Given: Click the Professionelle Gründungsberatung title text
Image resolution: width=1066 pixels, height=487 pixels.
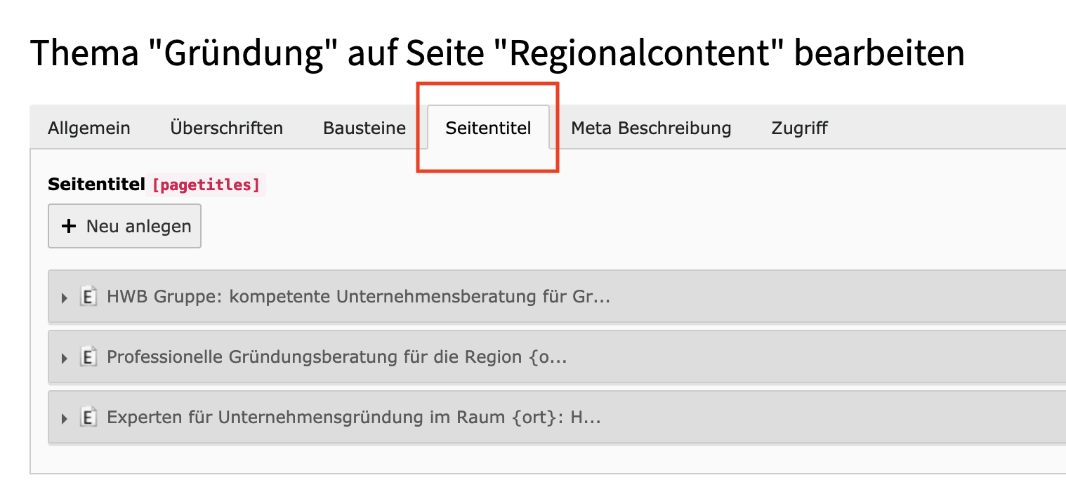Looking at the screenshot, I should 336,357.
